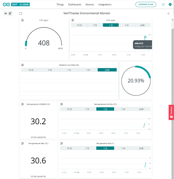Select LIVE range on Temperature Combo chart
Image resolution: width=174 pixels, height=179 pixels.
point(141,109)
